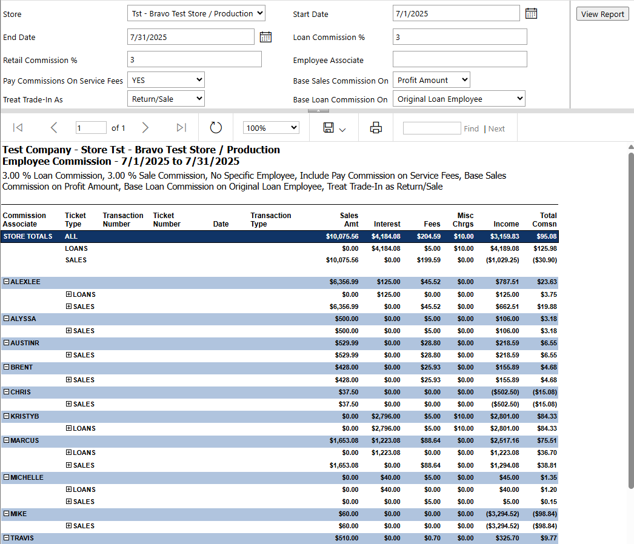Click KRISTYB total commission $84.33

pyautogui.click(x=547, y=416)
